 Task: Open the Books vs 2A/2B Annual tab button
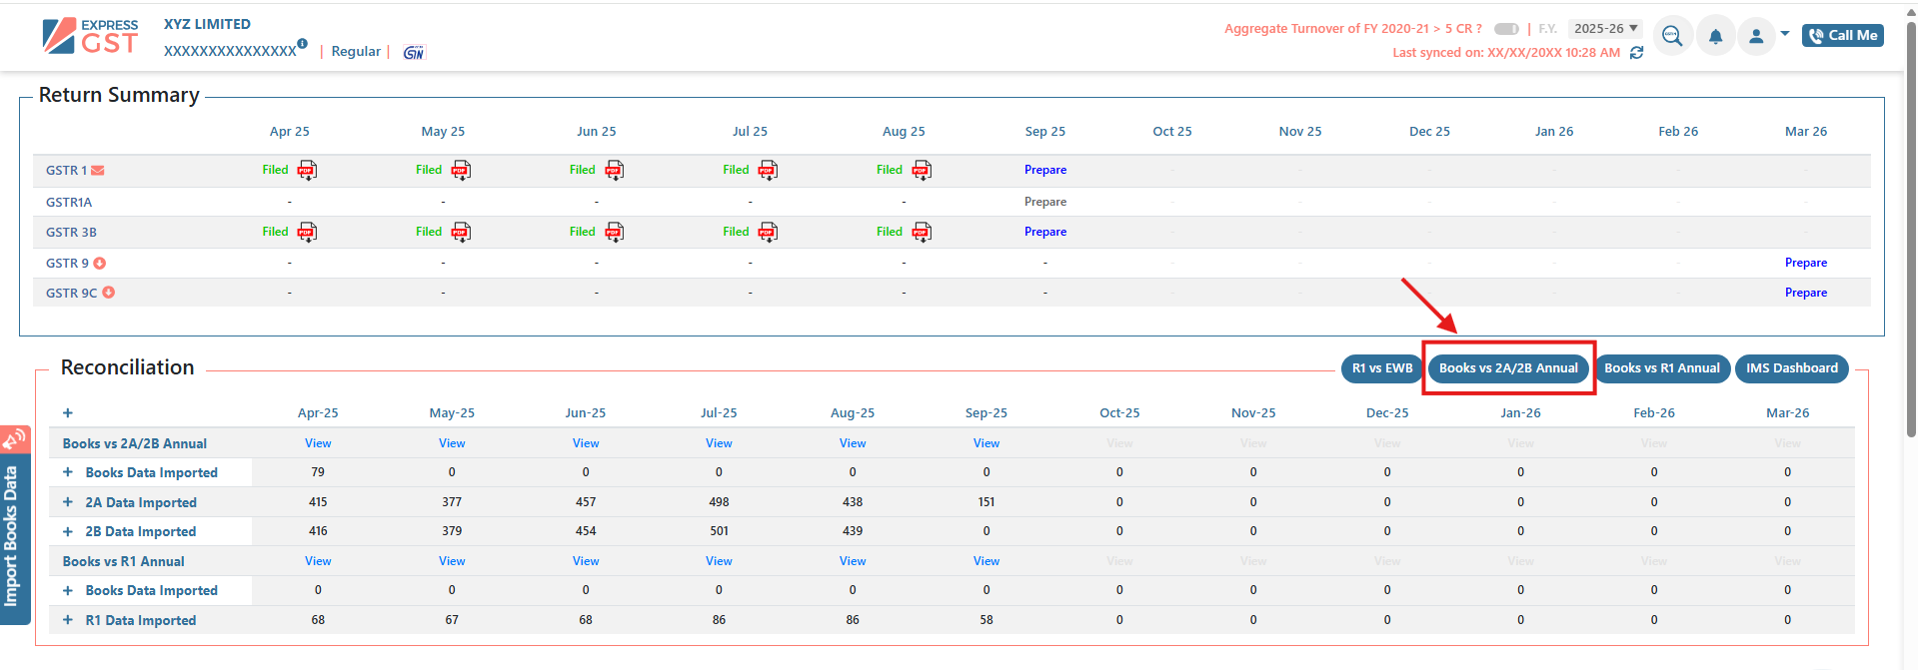click(x=1508, y=368)
